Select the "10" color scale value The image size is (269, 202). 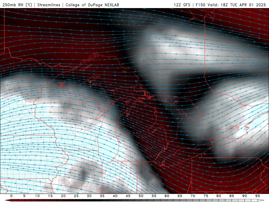pyautogui.click(x=37, y=196)
